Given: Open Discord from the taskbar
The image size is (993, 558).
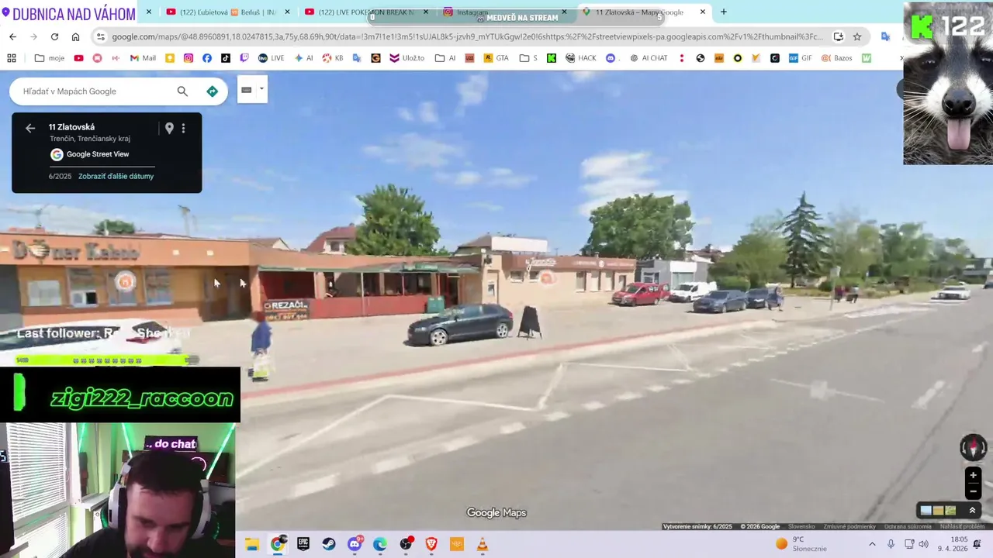Looking at the screenshot, I should tap(355, 544).
